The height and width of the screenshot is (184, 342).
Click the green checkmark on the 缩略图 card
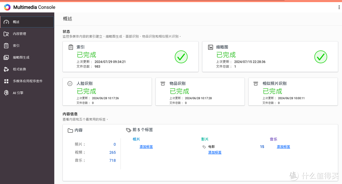point(320,57)
